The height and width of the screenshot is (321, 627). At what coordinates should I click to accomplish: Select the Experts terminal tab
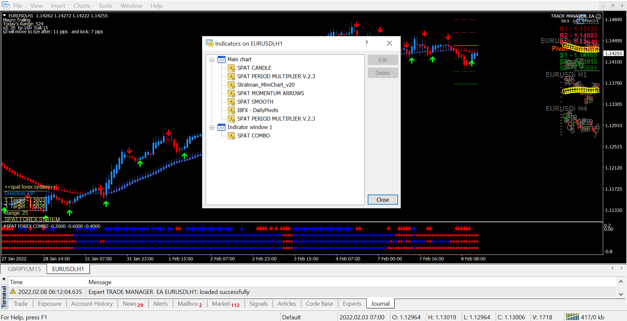[352, 304]
